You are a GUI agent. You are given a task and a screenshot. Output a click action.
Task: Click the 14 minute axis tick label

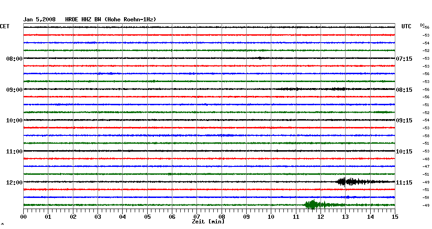pos(370,217)
